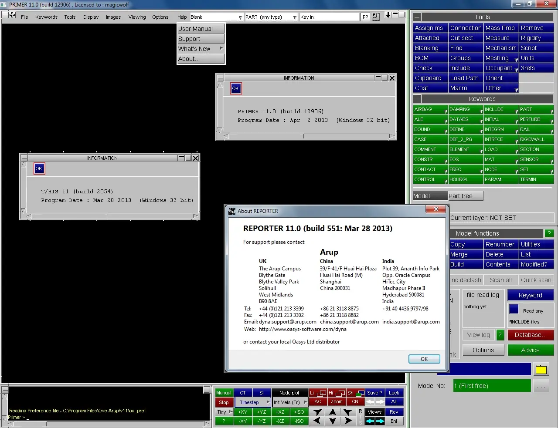Click the yellow folder browse icon
This screenshot has width=558, height=428.
(541, 370)
